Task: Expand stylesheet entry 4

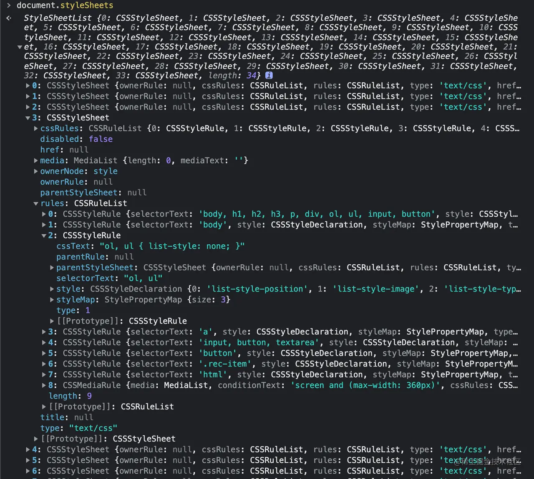Action: pos(28,450)
